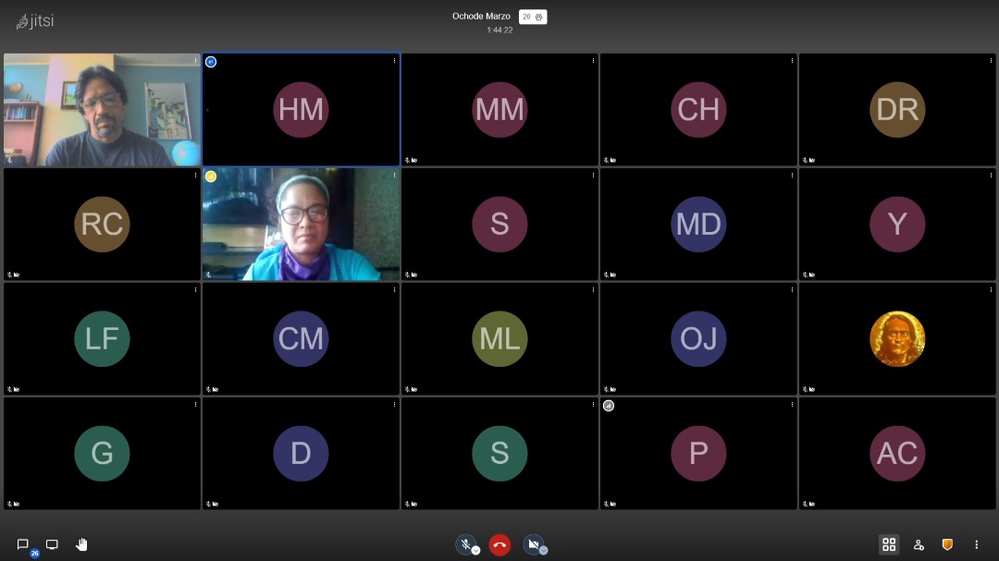The image size is (999, 561).
Task: Select the RC participant avatar
Action: tap(102, 225)
